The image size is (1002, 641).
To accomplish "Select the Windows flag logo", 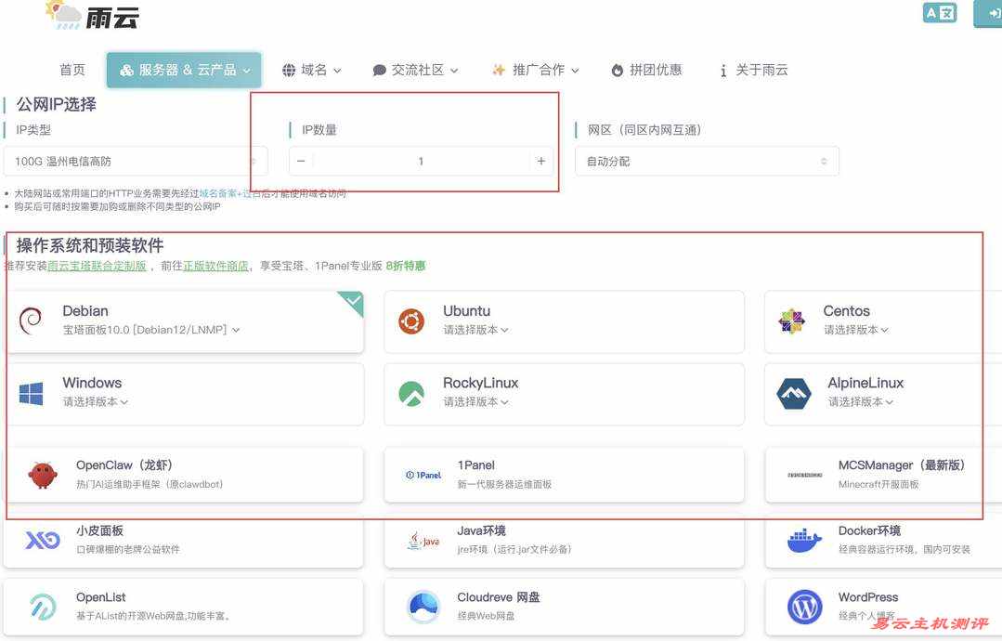I will click(31, 394).
